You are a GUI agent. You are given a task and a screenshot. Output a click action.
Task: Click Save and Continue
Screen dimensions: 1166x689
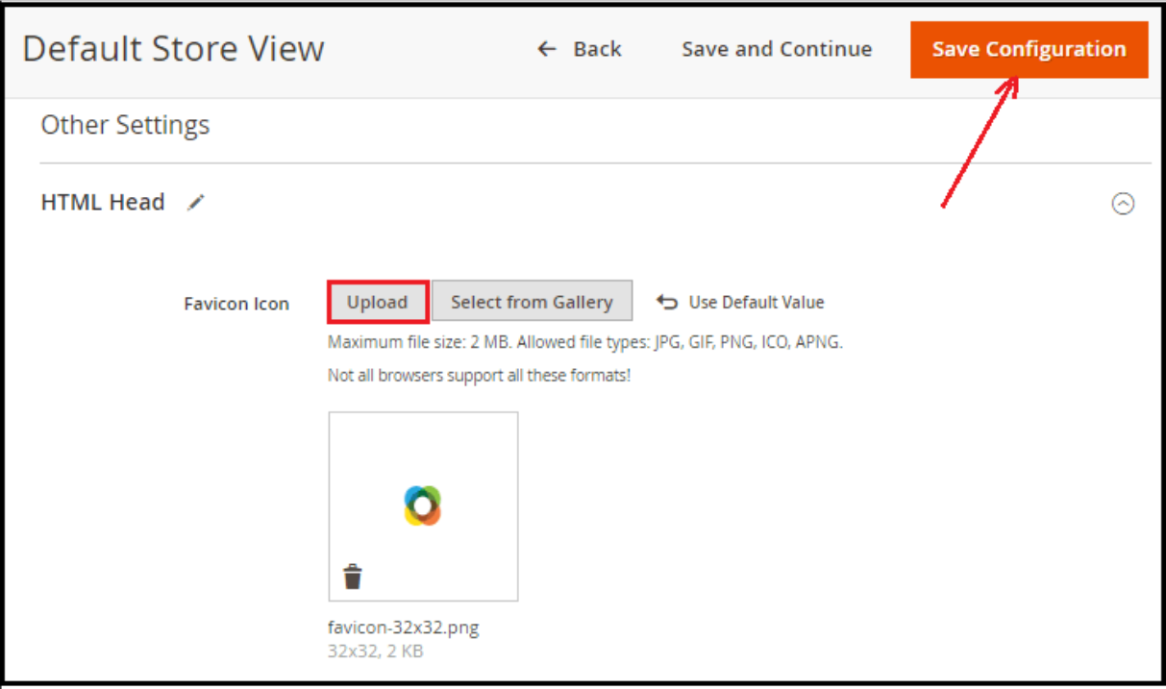(x=777, y=49)
